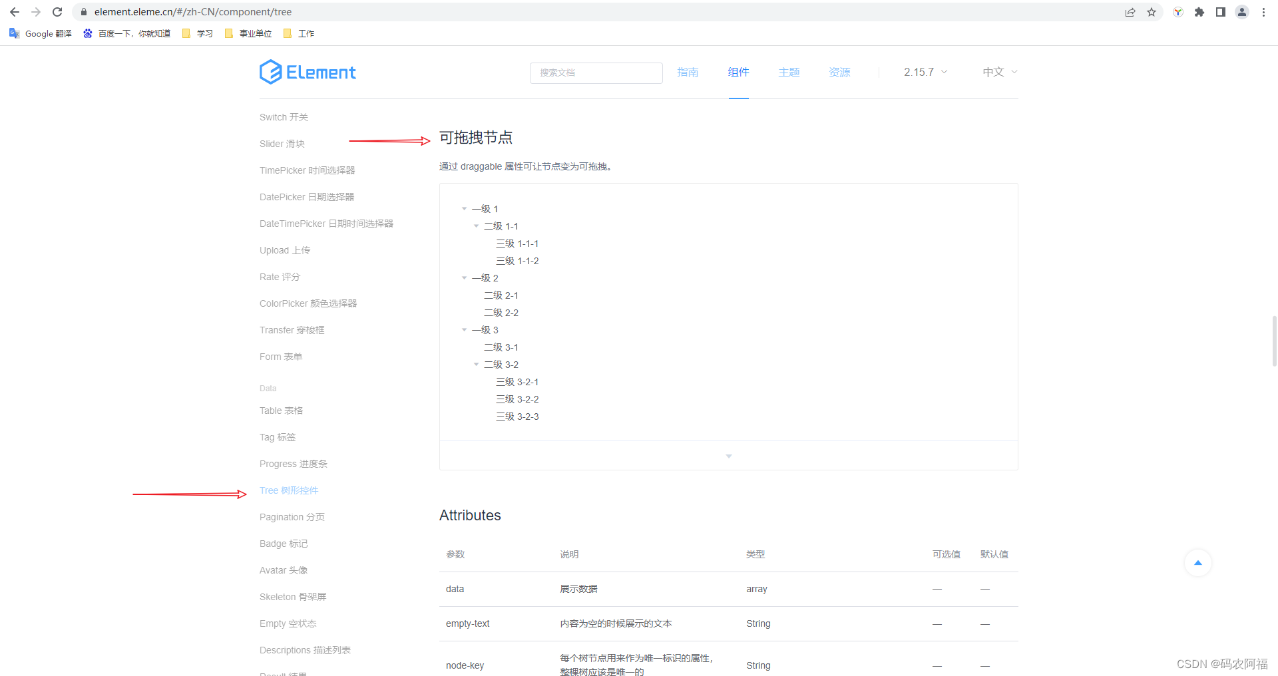Image resolution: width=1278 pixels, height=676 pixels.
Task: Select tree node 二级 2-2
Action: [x=501, y=313]
